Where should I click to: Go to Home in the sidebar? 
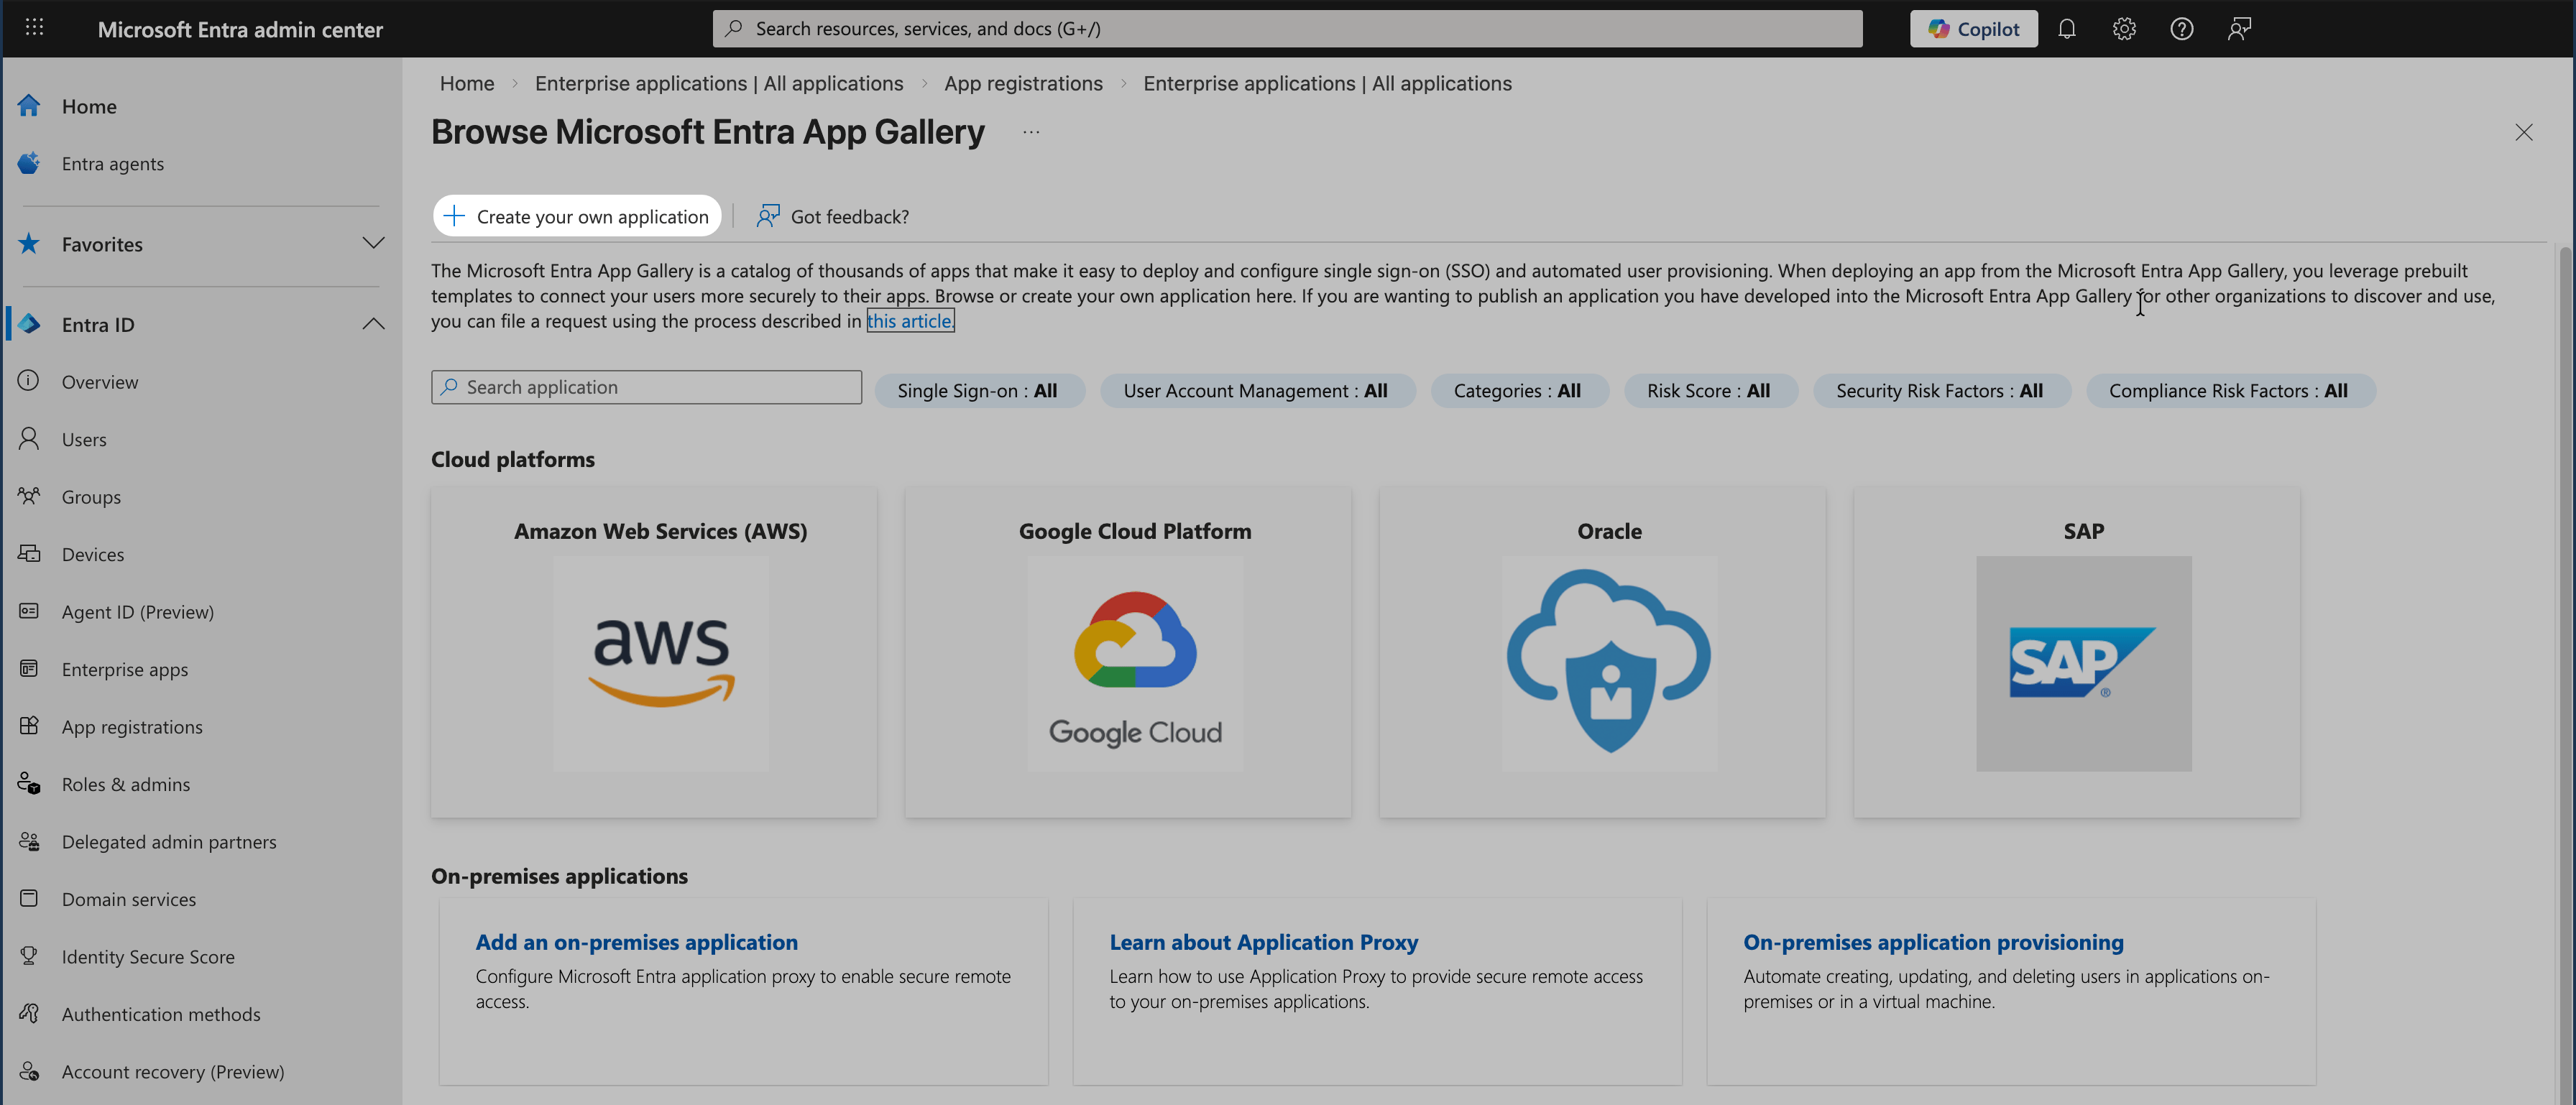[x=89, y=106]
